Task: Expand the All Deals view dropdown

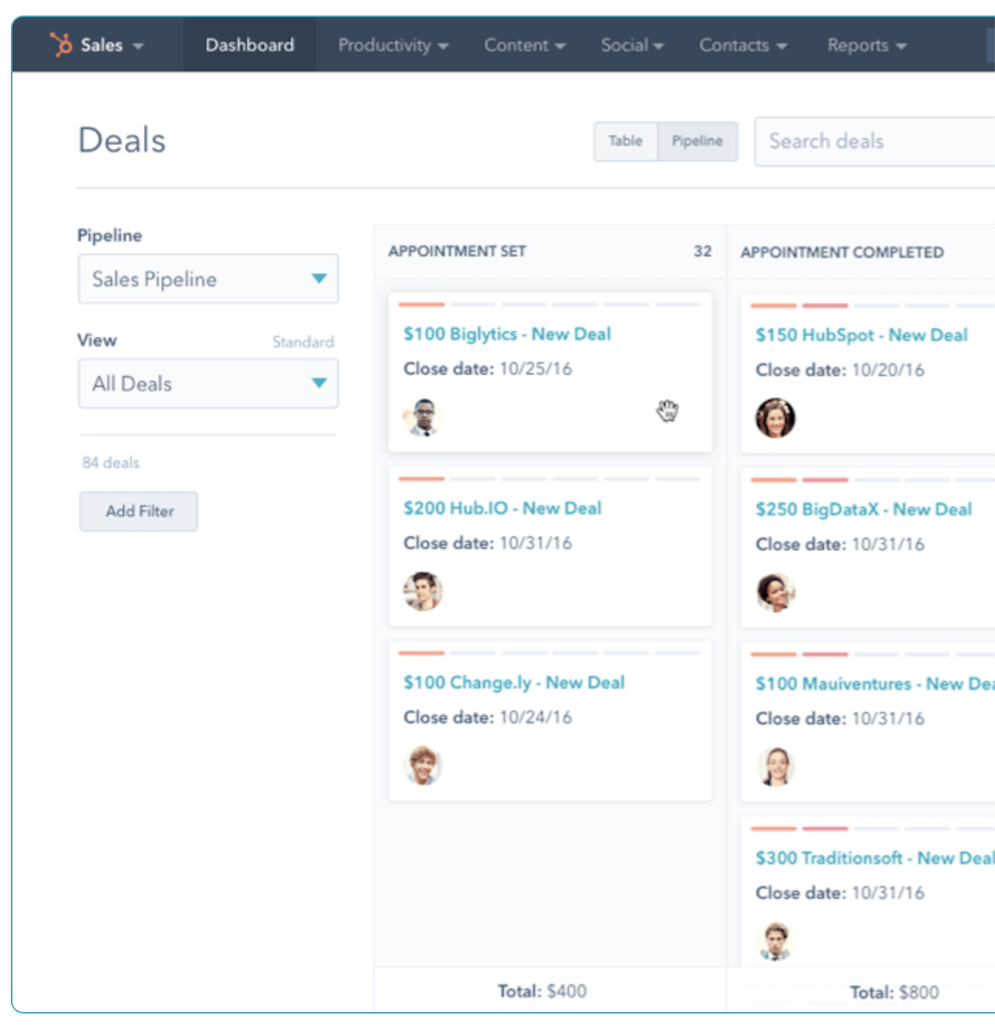Action: coord(208,383)
